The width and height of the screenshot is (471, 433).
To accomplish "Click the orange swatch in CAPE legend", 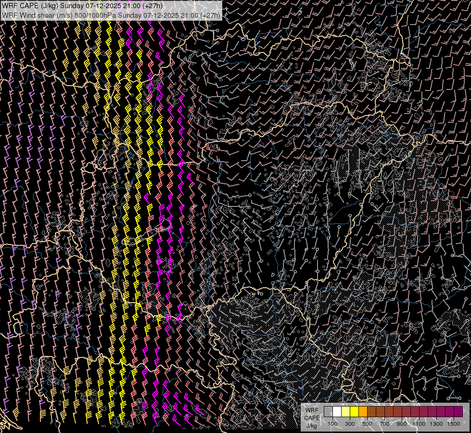I will coord(363,412).
